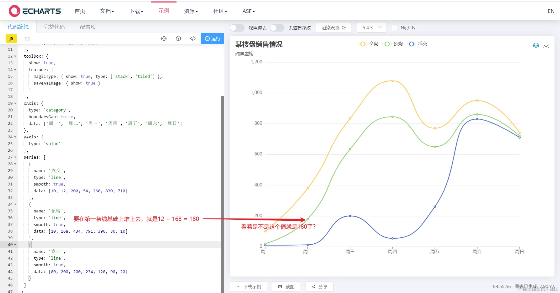This screenshot has height=293, width=560.
Task: Save chart as image icon
Action: (x=546, y=45)
